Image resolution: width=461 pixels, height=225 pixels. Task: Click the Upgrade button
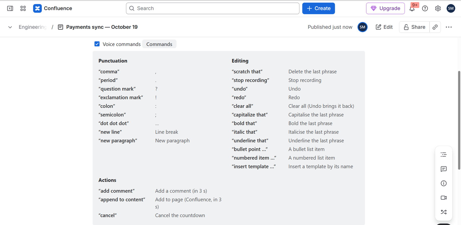(385, 8)
